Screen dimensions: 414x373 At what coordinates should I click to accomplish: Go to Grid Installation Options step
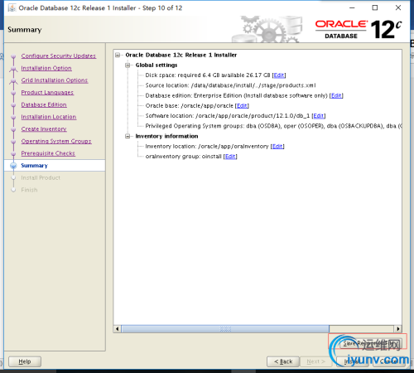pyautogui.click(x=55, y=80)
